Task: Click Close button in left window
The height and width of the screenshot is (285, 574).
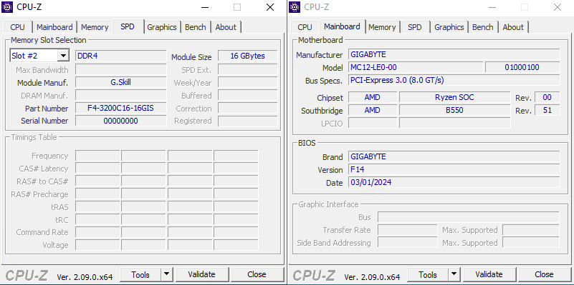Action: point(257,274)
